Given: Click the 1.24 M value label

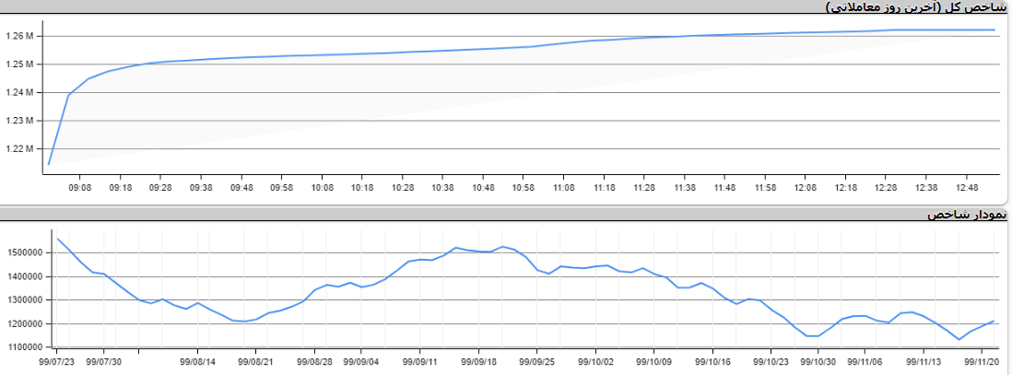Looking at the screenshot, I should pos(19,93).
